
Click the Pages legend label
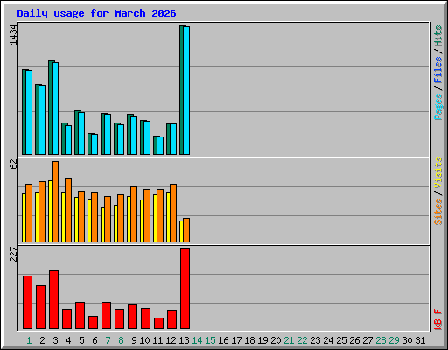[x=438, y=107]
